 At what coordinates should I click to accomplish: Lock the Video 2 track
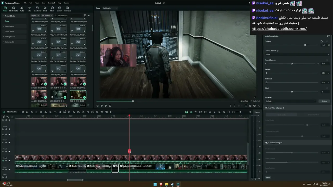click(x=3, y=161)
